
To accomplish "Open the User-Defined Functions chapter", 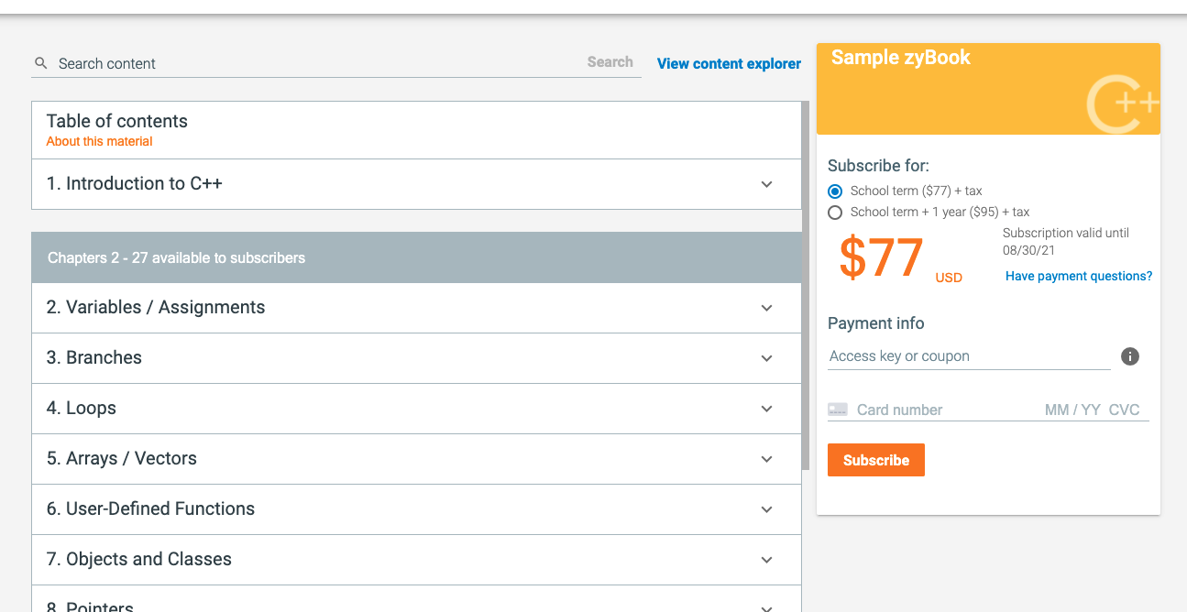I will pos(151,509).
